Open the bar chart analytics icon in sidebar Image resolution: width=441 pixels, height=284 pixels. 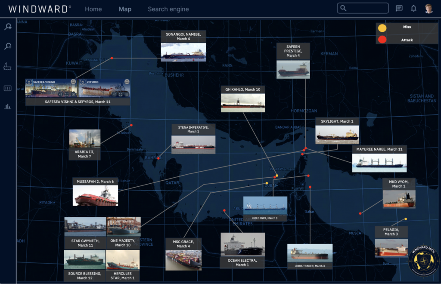point(7,106)
